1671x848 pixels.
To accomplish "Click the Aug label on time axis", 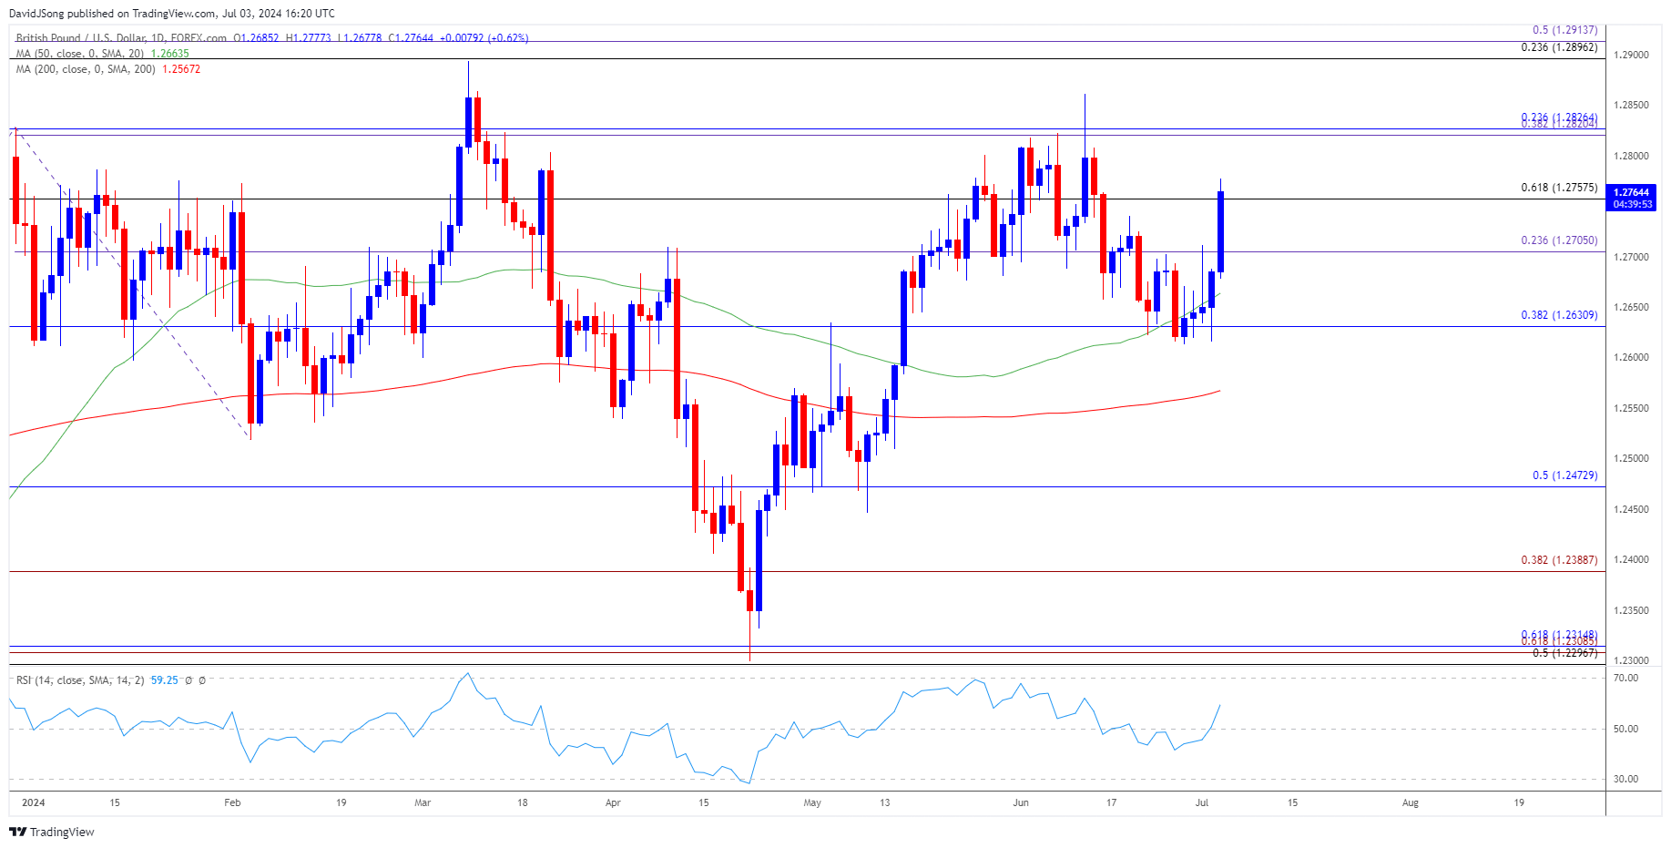I will point(1411,803).
